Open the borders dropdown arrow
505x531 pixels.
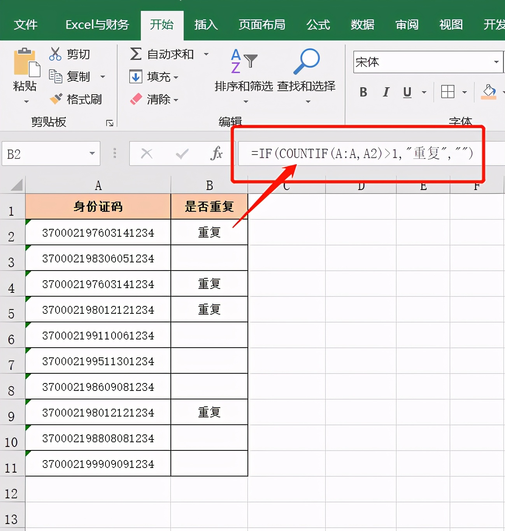coord(465,92)
